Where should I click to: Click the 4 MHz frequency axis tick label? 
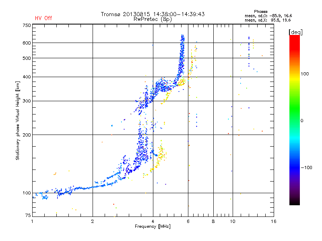click(153, 221)
